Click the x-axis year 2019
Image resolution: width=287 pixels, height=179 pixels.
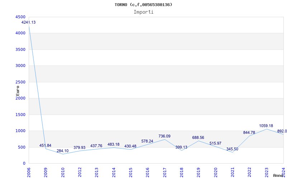click(x=199, y=173)
